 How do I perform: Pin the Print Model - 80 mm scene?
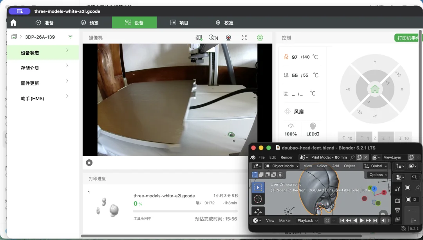pyautogui.click(x=352, y=157)
